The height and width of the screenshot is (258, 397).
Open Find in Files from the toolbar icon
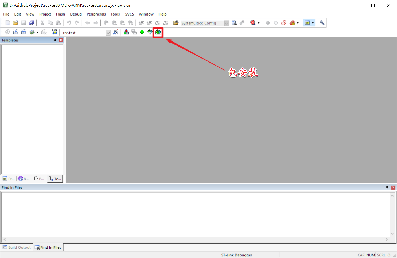(176, 23)
